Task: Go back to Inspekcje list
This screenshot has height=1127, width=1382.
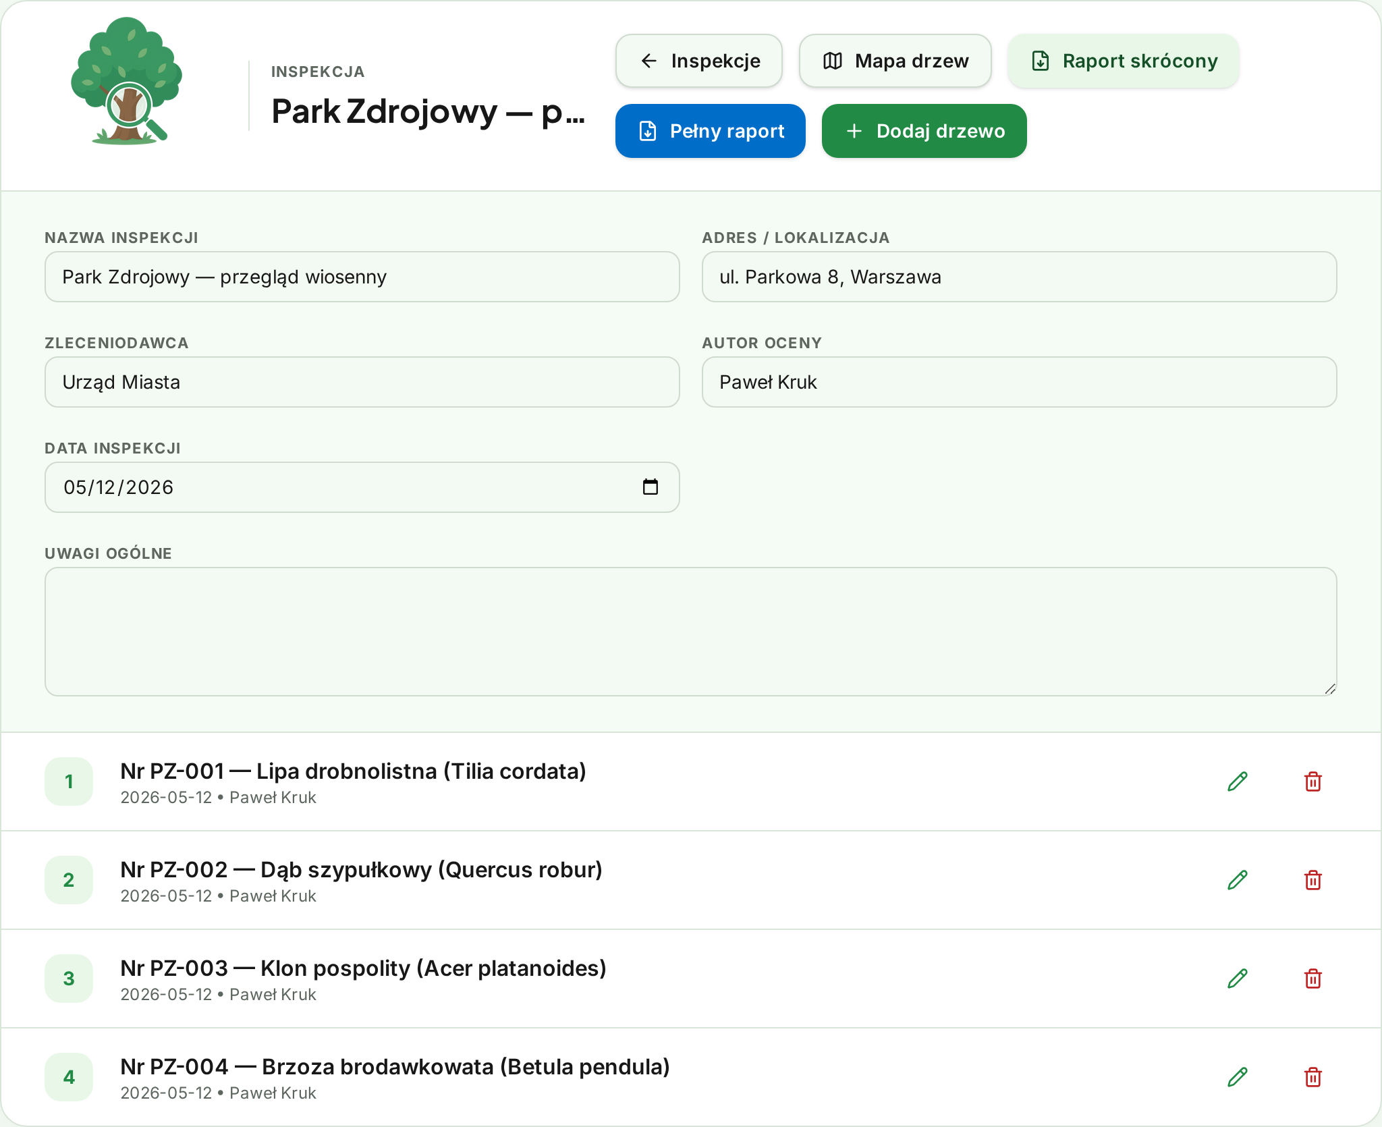Action: [699, 61]
